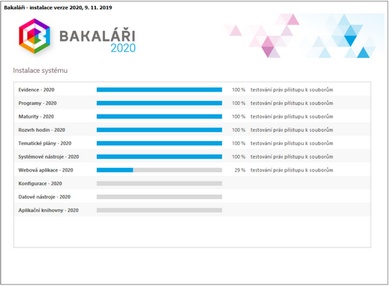Image resolution: width=389 pixels, height=286 pixels.
Task: Click the empty Konfigurace progress bar
Action: [159, 183]
